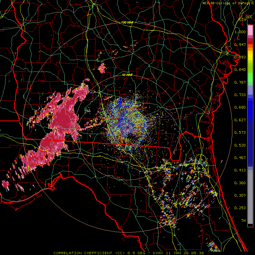Viewport: 255px width, 255px height.
Task: Click the KVAX radar site identifier
Action: [159, 253]
